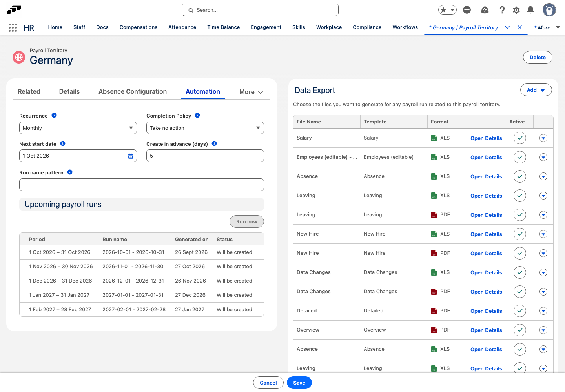Toggle Active for Data Changes XLS row

(520, 272)
